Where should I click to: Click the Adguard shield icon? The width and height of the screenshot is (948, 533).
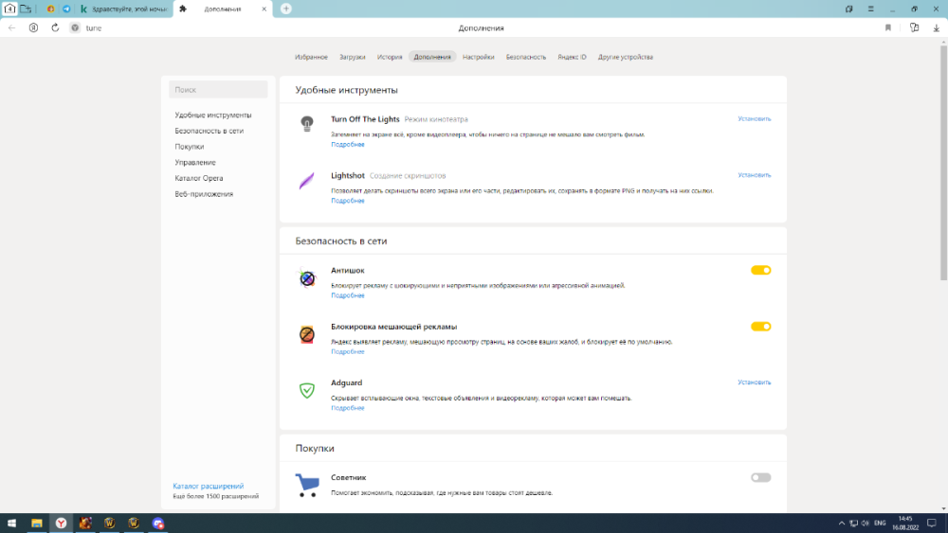coord(307,391)
